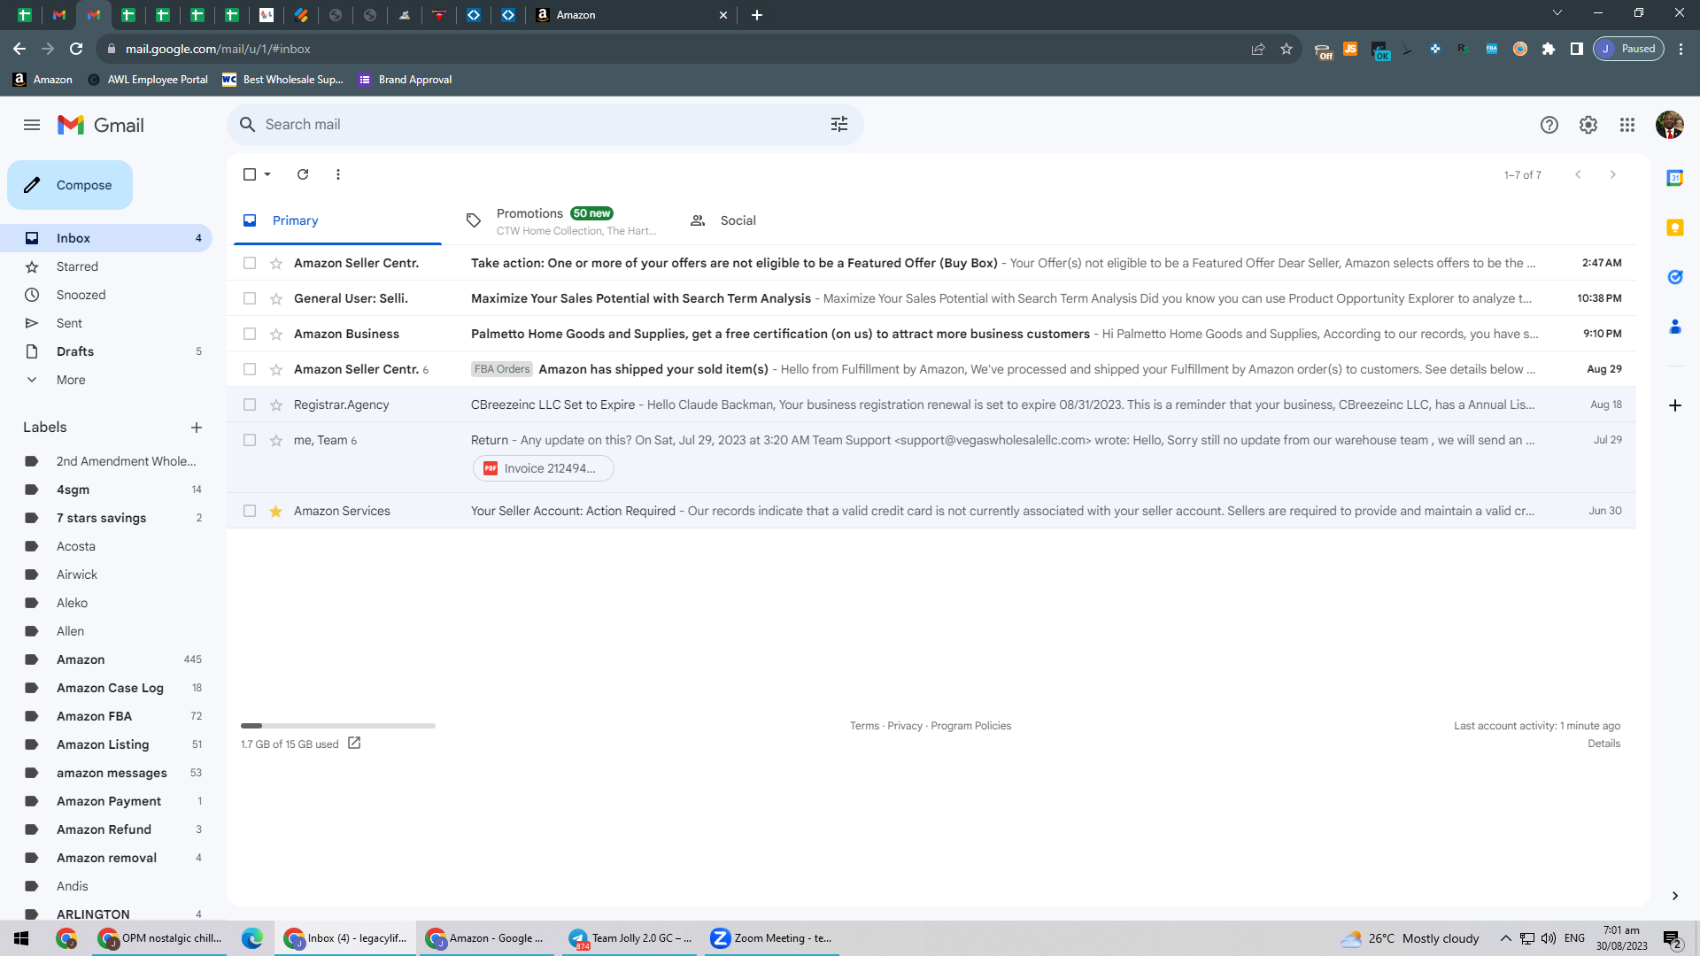Click the search options filter icon
The height and width of the screenshot is (956, 1700).
click(x=839, y=125)
